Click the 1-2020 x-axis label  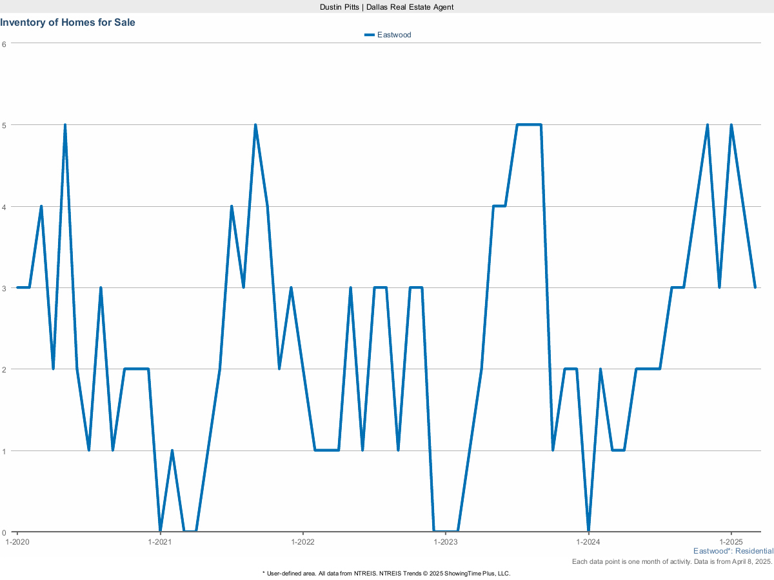pos(17,542)
